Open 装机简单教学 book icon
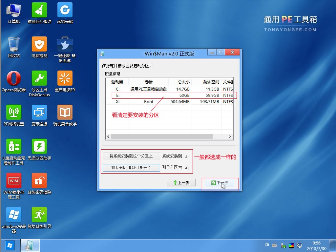The height and width of the screenshot is (252, 336). pyautogui.click(x=65, y=115)
